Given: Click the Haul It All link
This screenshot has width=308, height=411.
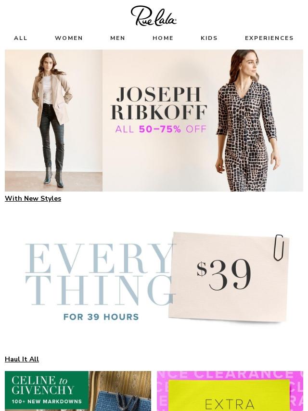Looking at the screenshot, I should coord(22,359).
